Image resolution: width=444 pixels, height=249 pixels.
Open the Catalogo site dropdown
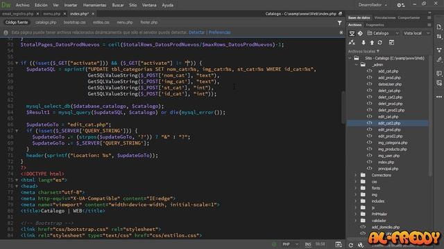pyautogui.click(x=383, y=33)
